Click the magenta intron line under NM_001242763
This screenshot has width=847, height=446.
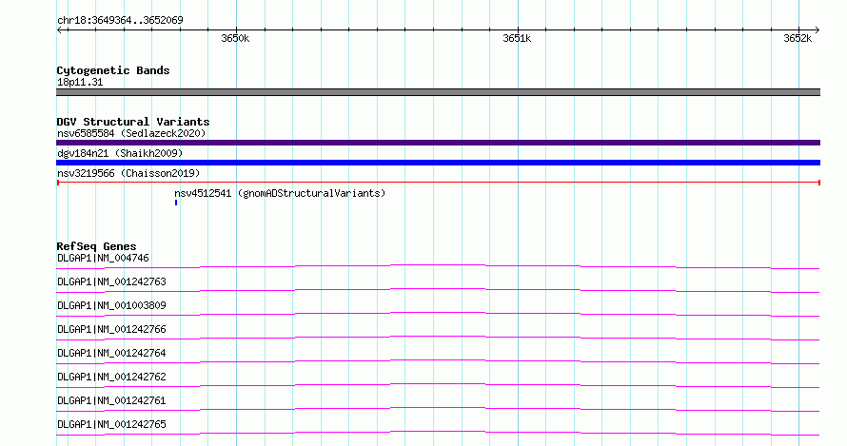(438, 289)
